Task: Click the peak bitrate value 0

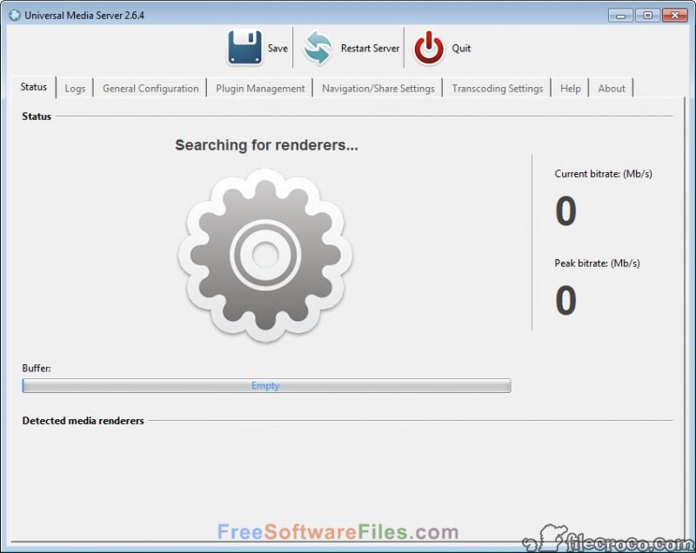Action: (566, 301)
